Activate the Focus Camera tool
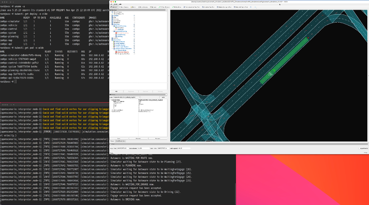Screen dimensions: 369x205 (143, 7)
